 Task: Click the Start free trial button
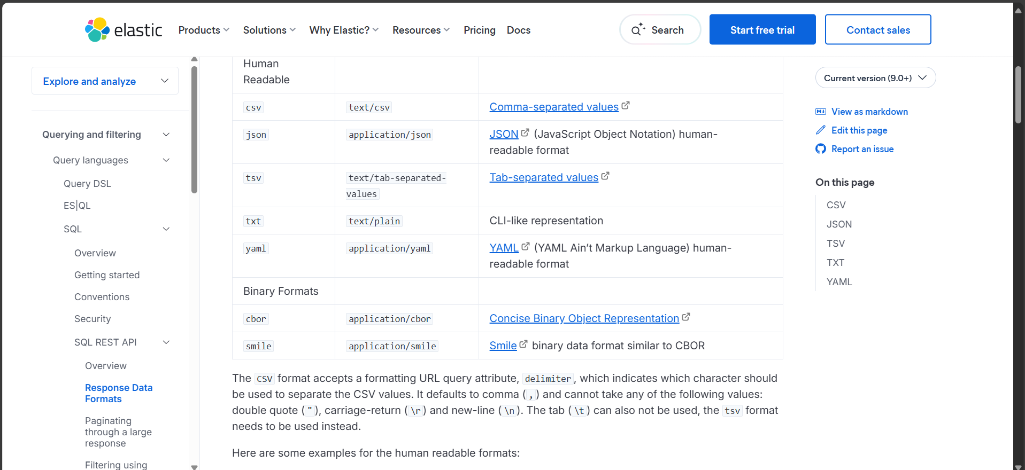[x=762, y=30]
